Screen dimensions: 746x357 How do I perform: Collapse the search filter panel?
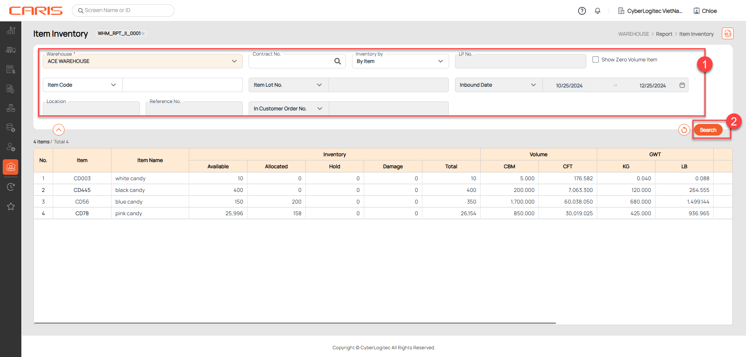[59, 130]
